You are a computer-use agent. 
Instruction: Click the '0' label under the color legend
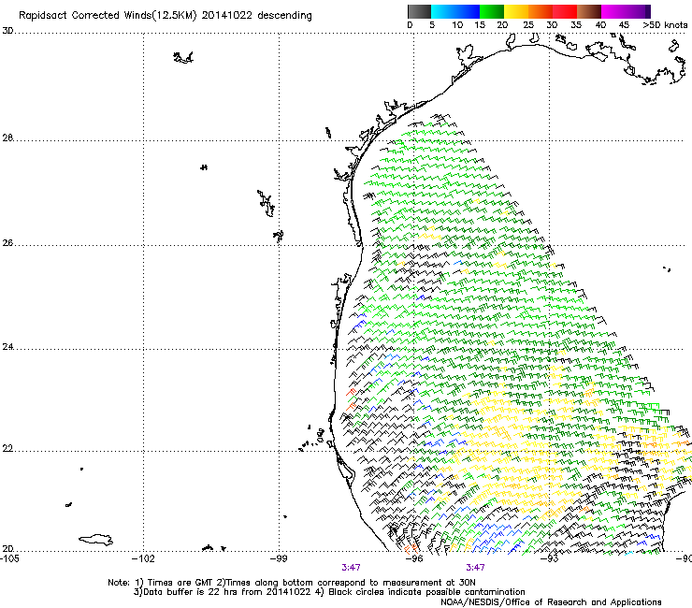(x=410, y=25)
